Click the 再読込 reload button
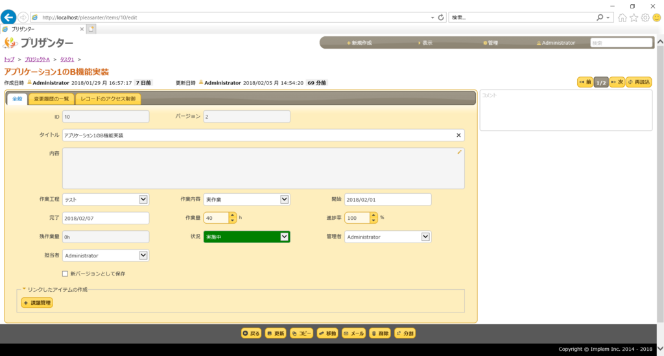The width and height of the screenshot is (664, 356). [639, 82]
